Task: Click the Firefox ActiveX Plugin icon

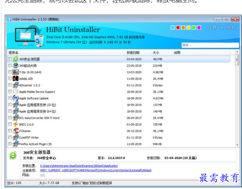Action: click(15, 144)
